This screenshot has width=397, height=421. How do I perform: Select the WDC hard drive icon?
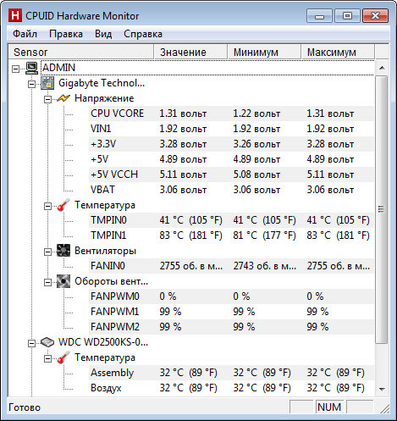[47, 342]
